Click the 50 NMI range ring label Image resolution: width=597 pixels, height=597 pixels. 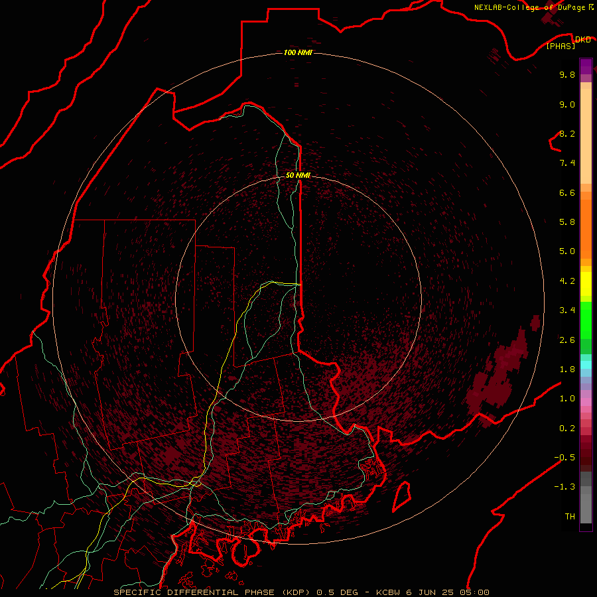point(298,175)
